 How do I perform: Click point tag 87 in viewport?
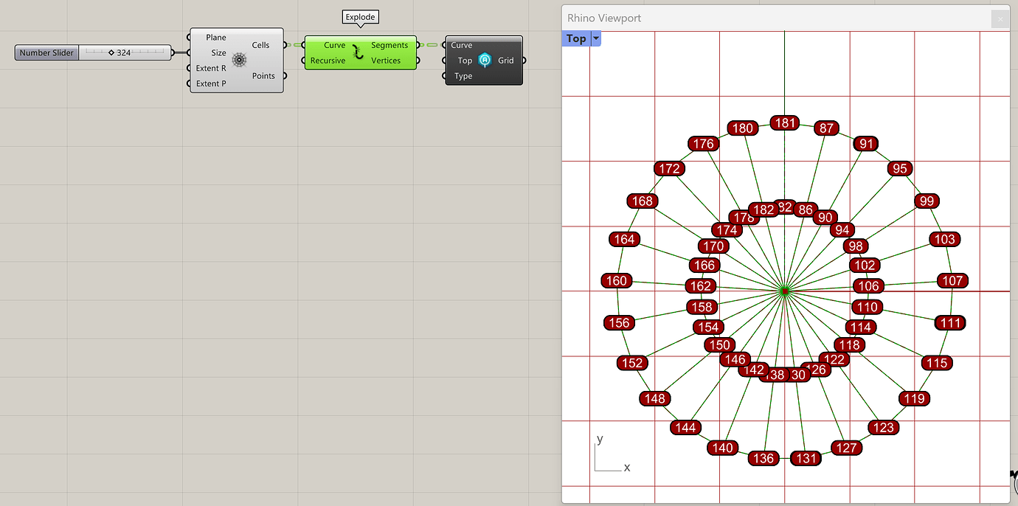tap(826, 128)
